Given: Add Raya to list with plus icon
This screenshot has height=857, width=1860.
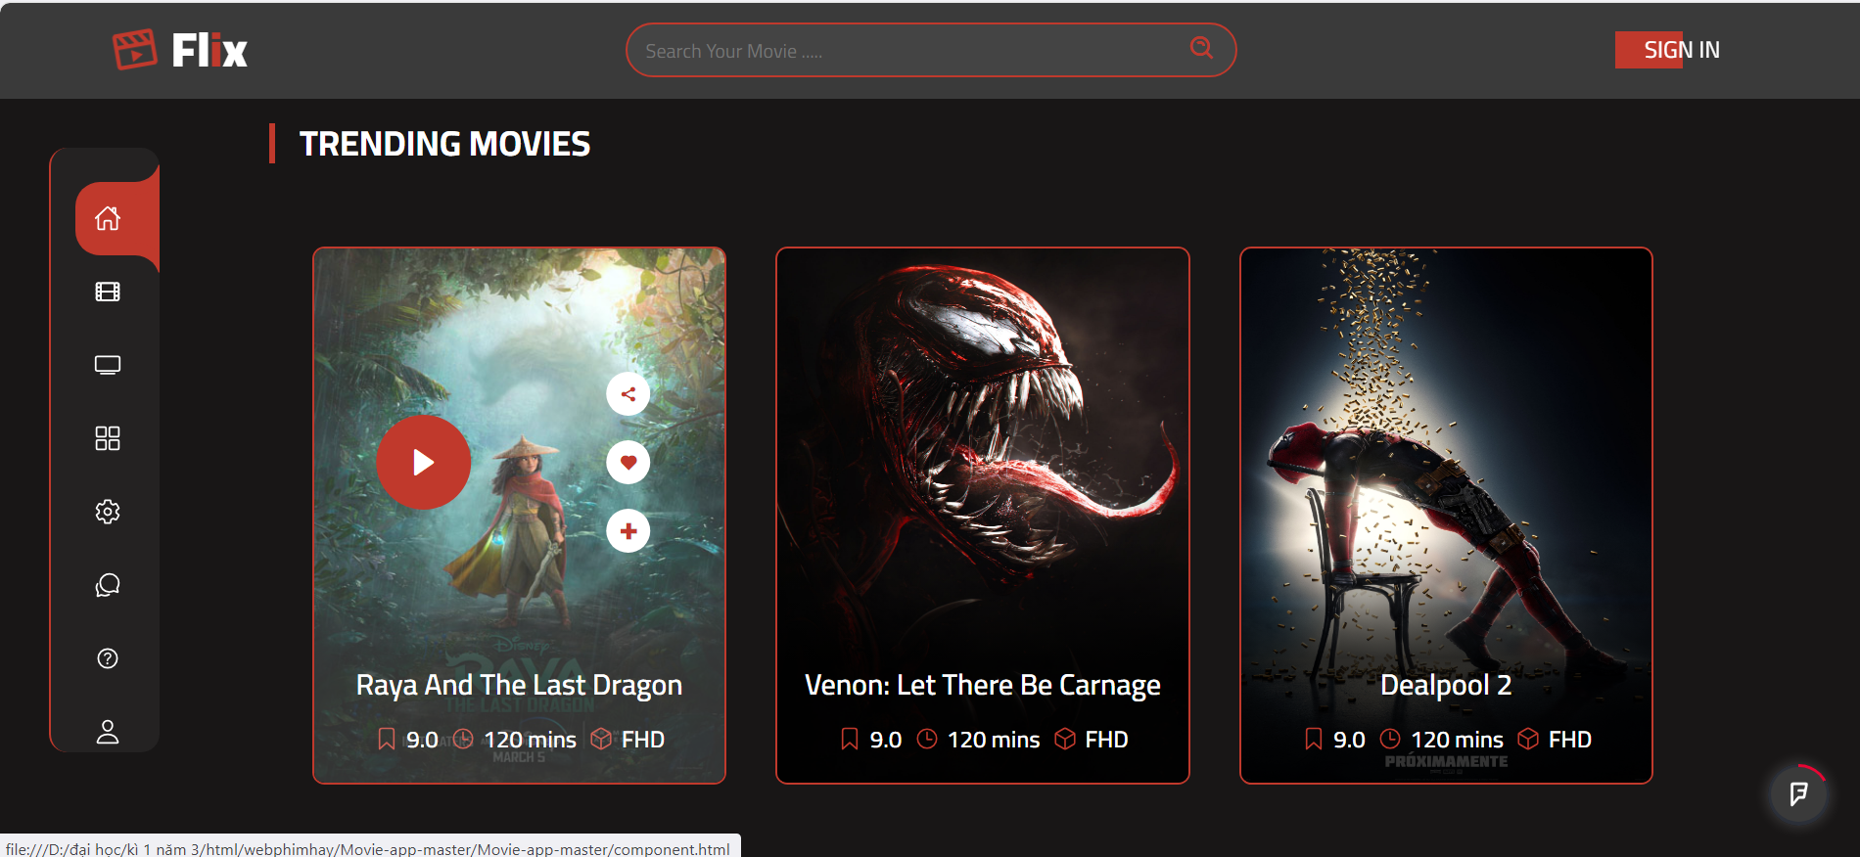Looking at the screenshot, I should tap(628, 531).
